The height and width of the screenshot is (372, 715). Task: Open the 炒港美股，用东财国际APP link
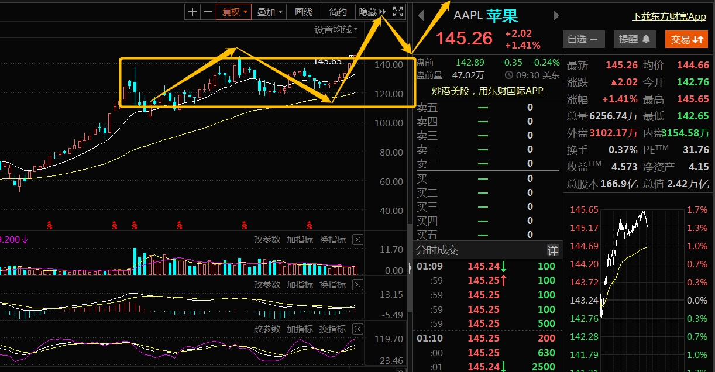pyautogui.click(x=487, y=91)
